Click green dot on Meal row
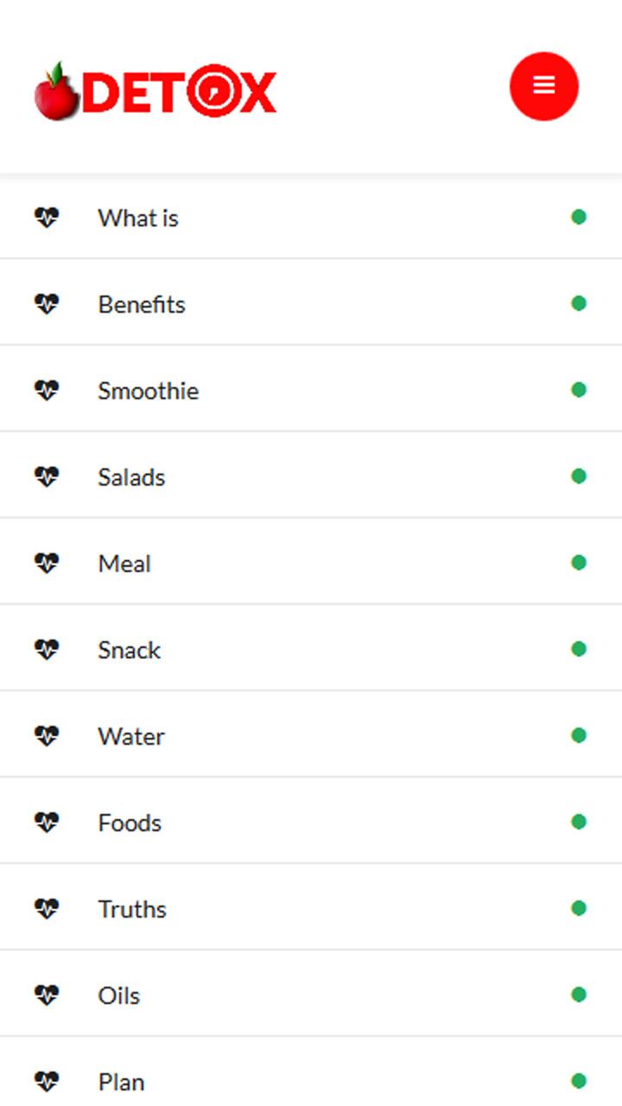Image resolution: width=622 pixels, height=1106 pixels. (x=579, y=563)
